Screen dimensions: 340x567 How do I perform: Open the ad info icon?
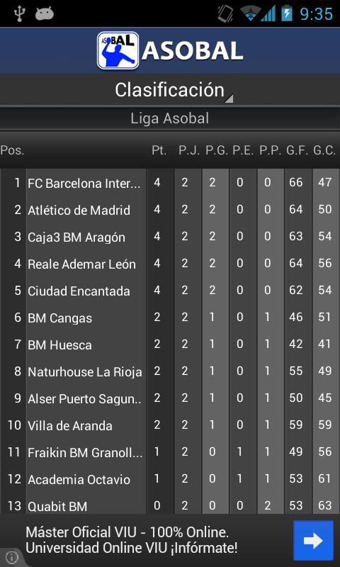(x=11, y=556)
